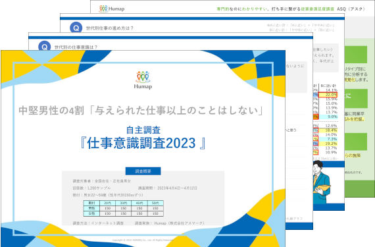
Task: Click the 40代 column header cell
Action: click(139, 203)
